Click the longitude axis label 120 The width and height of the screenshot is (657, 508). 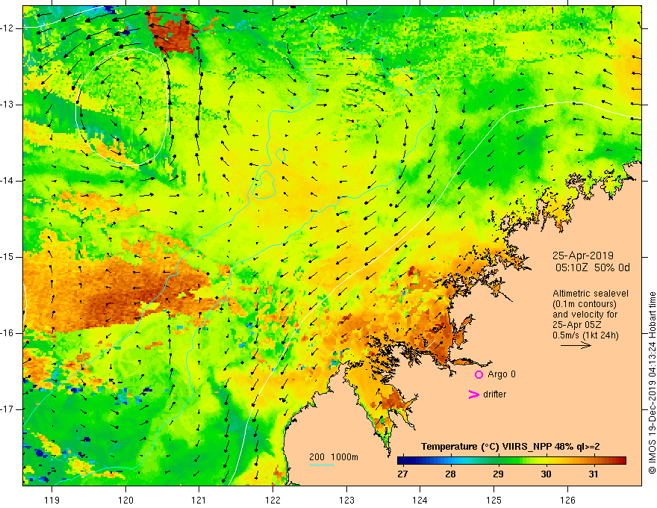(x=125, y=500)
